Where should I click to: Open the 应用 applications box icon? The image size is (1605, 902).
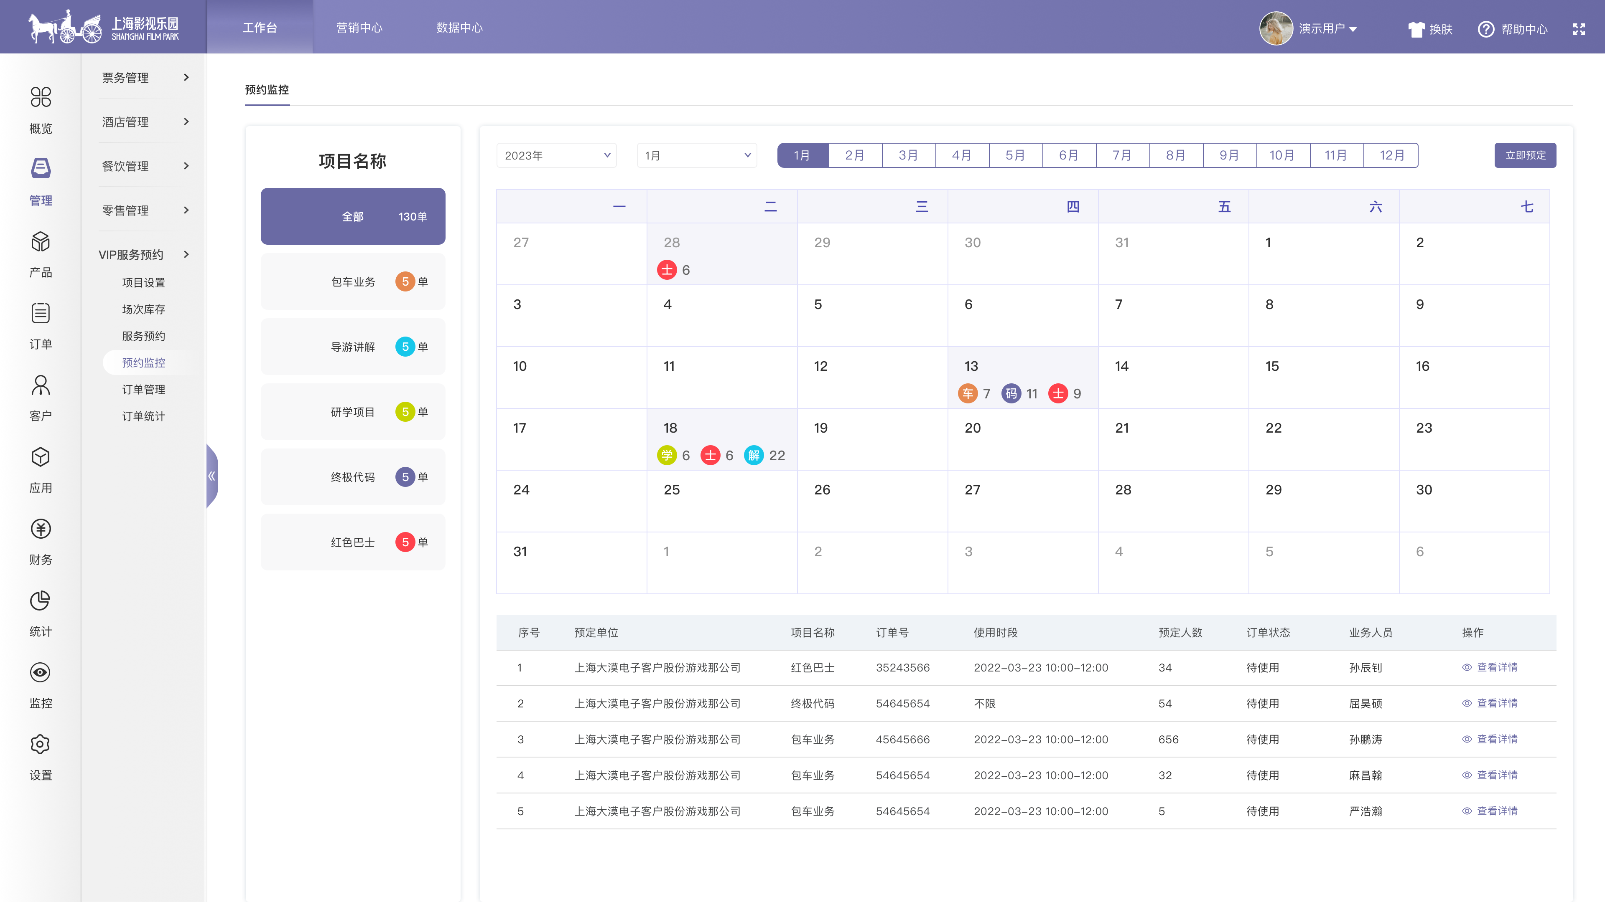[41, 457]
